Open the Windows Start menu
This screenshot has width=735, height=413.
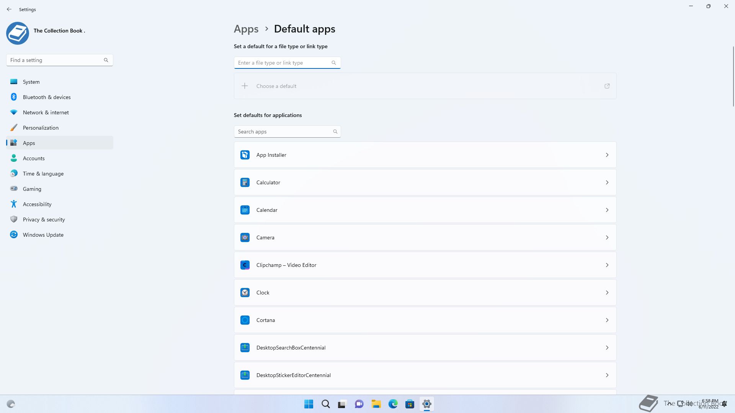click(309, 404)
